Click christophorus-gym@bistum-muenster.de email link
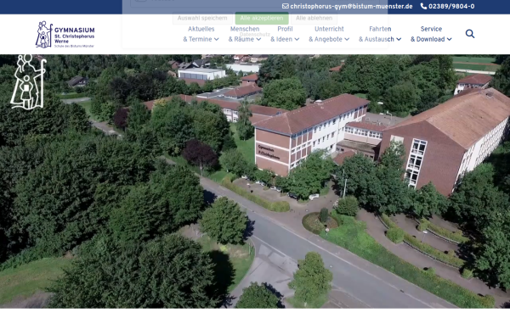Viewport: 510px width, 318px height. coord(351,6)
